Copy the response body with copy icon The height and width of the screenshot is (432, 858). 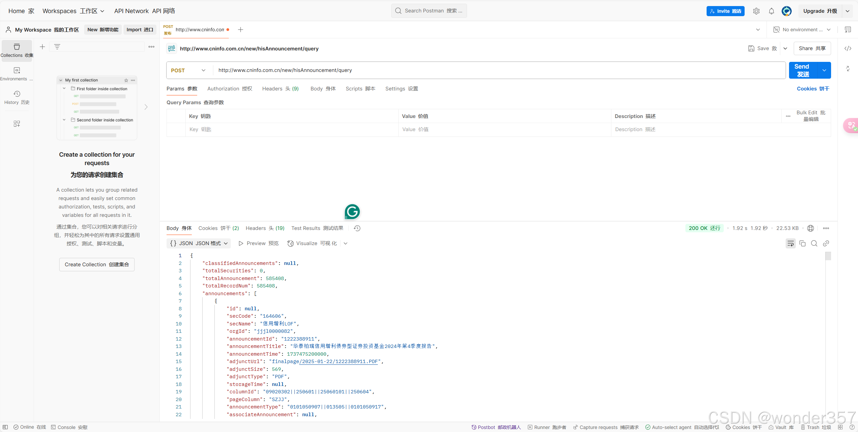(802, 243)
